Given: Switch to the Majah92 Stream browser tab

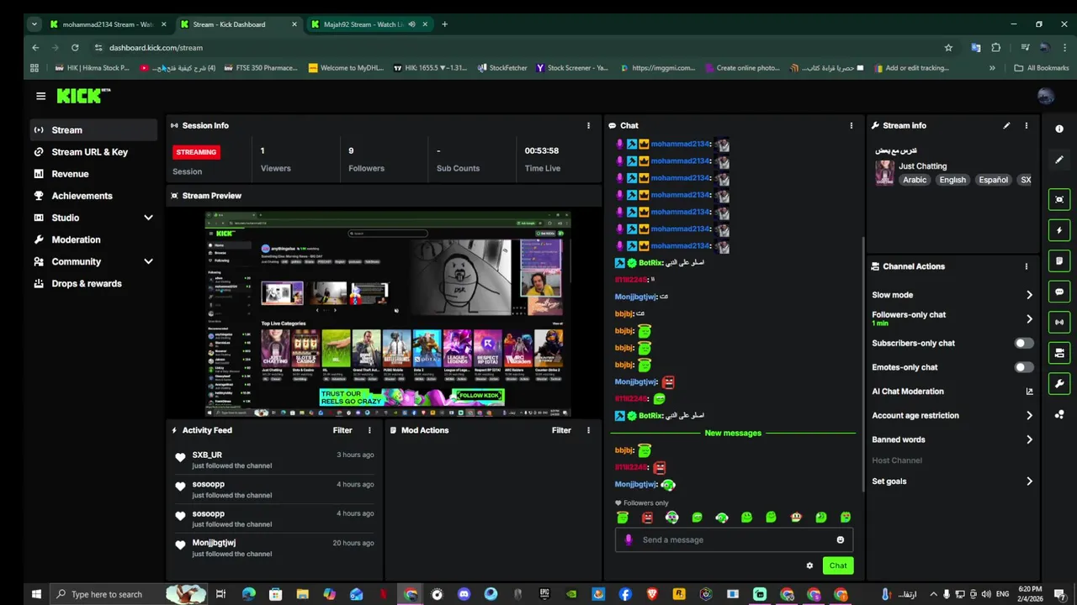Looking at the screenshot, I should (368, 24).
